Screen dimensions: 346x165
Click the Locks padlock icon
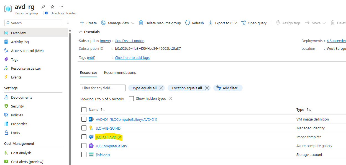pyautogui.click(x=6, y=133)
